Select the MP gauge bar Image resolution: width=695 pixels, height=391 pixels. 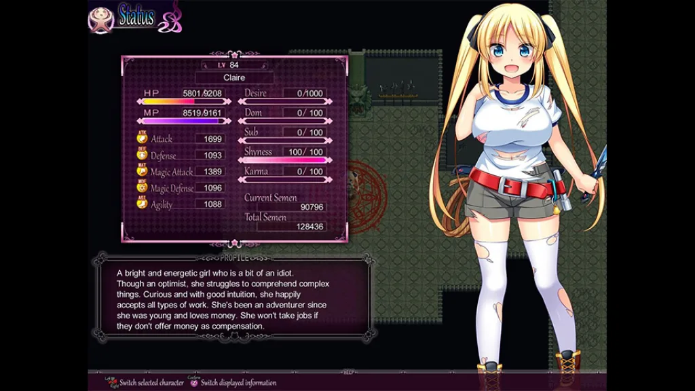click(x=184, y=121)
